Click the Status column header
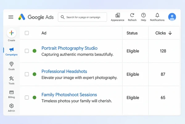Screen dimensions: 185x124 pyautogui.click(x=132, y=33)
